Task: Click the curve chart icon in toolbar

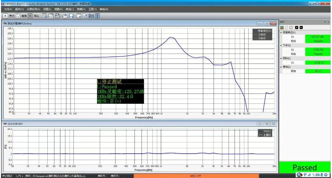Action: click(x=51, y=16)
